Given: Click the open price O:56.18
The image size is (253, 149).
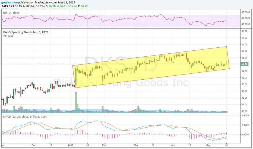Looking at the screenshot, I should (x=50, y=6).
